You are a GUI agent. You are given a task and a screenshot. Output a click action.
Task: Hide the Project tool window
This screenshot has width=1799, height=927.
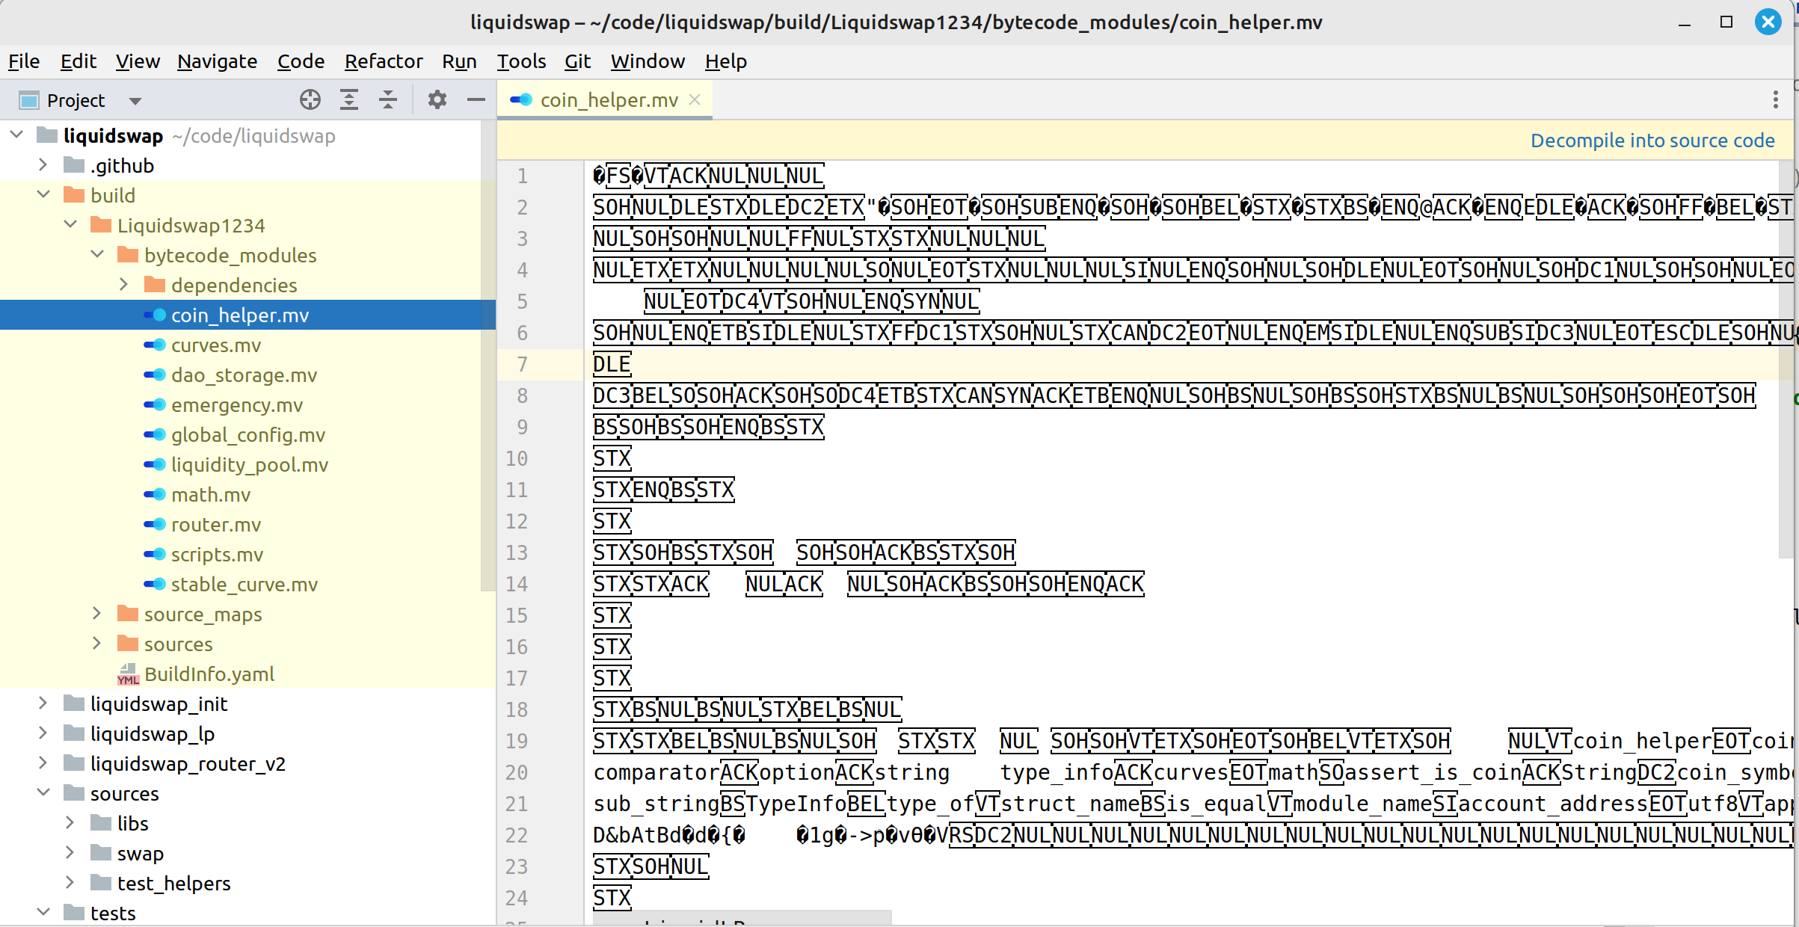pyautogui.click(x=476, y=99)
